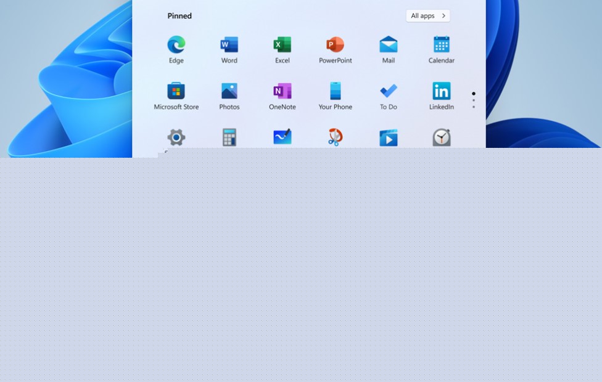Launch OneNote

(x=282, y=91)
